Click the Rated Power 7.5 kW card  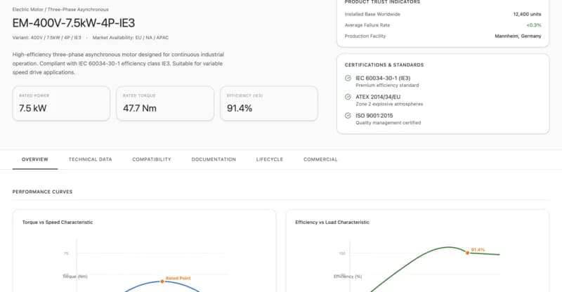tap(61, 104)
